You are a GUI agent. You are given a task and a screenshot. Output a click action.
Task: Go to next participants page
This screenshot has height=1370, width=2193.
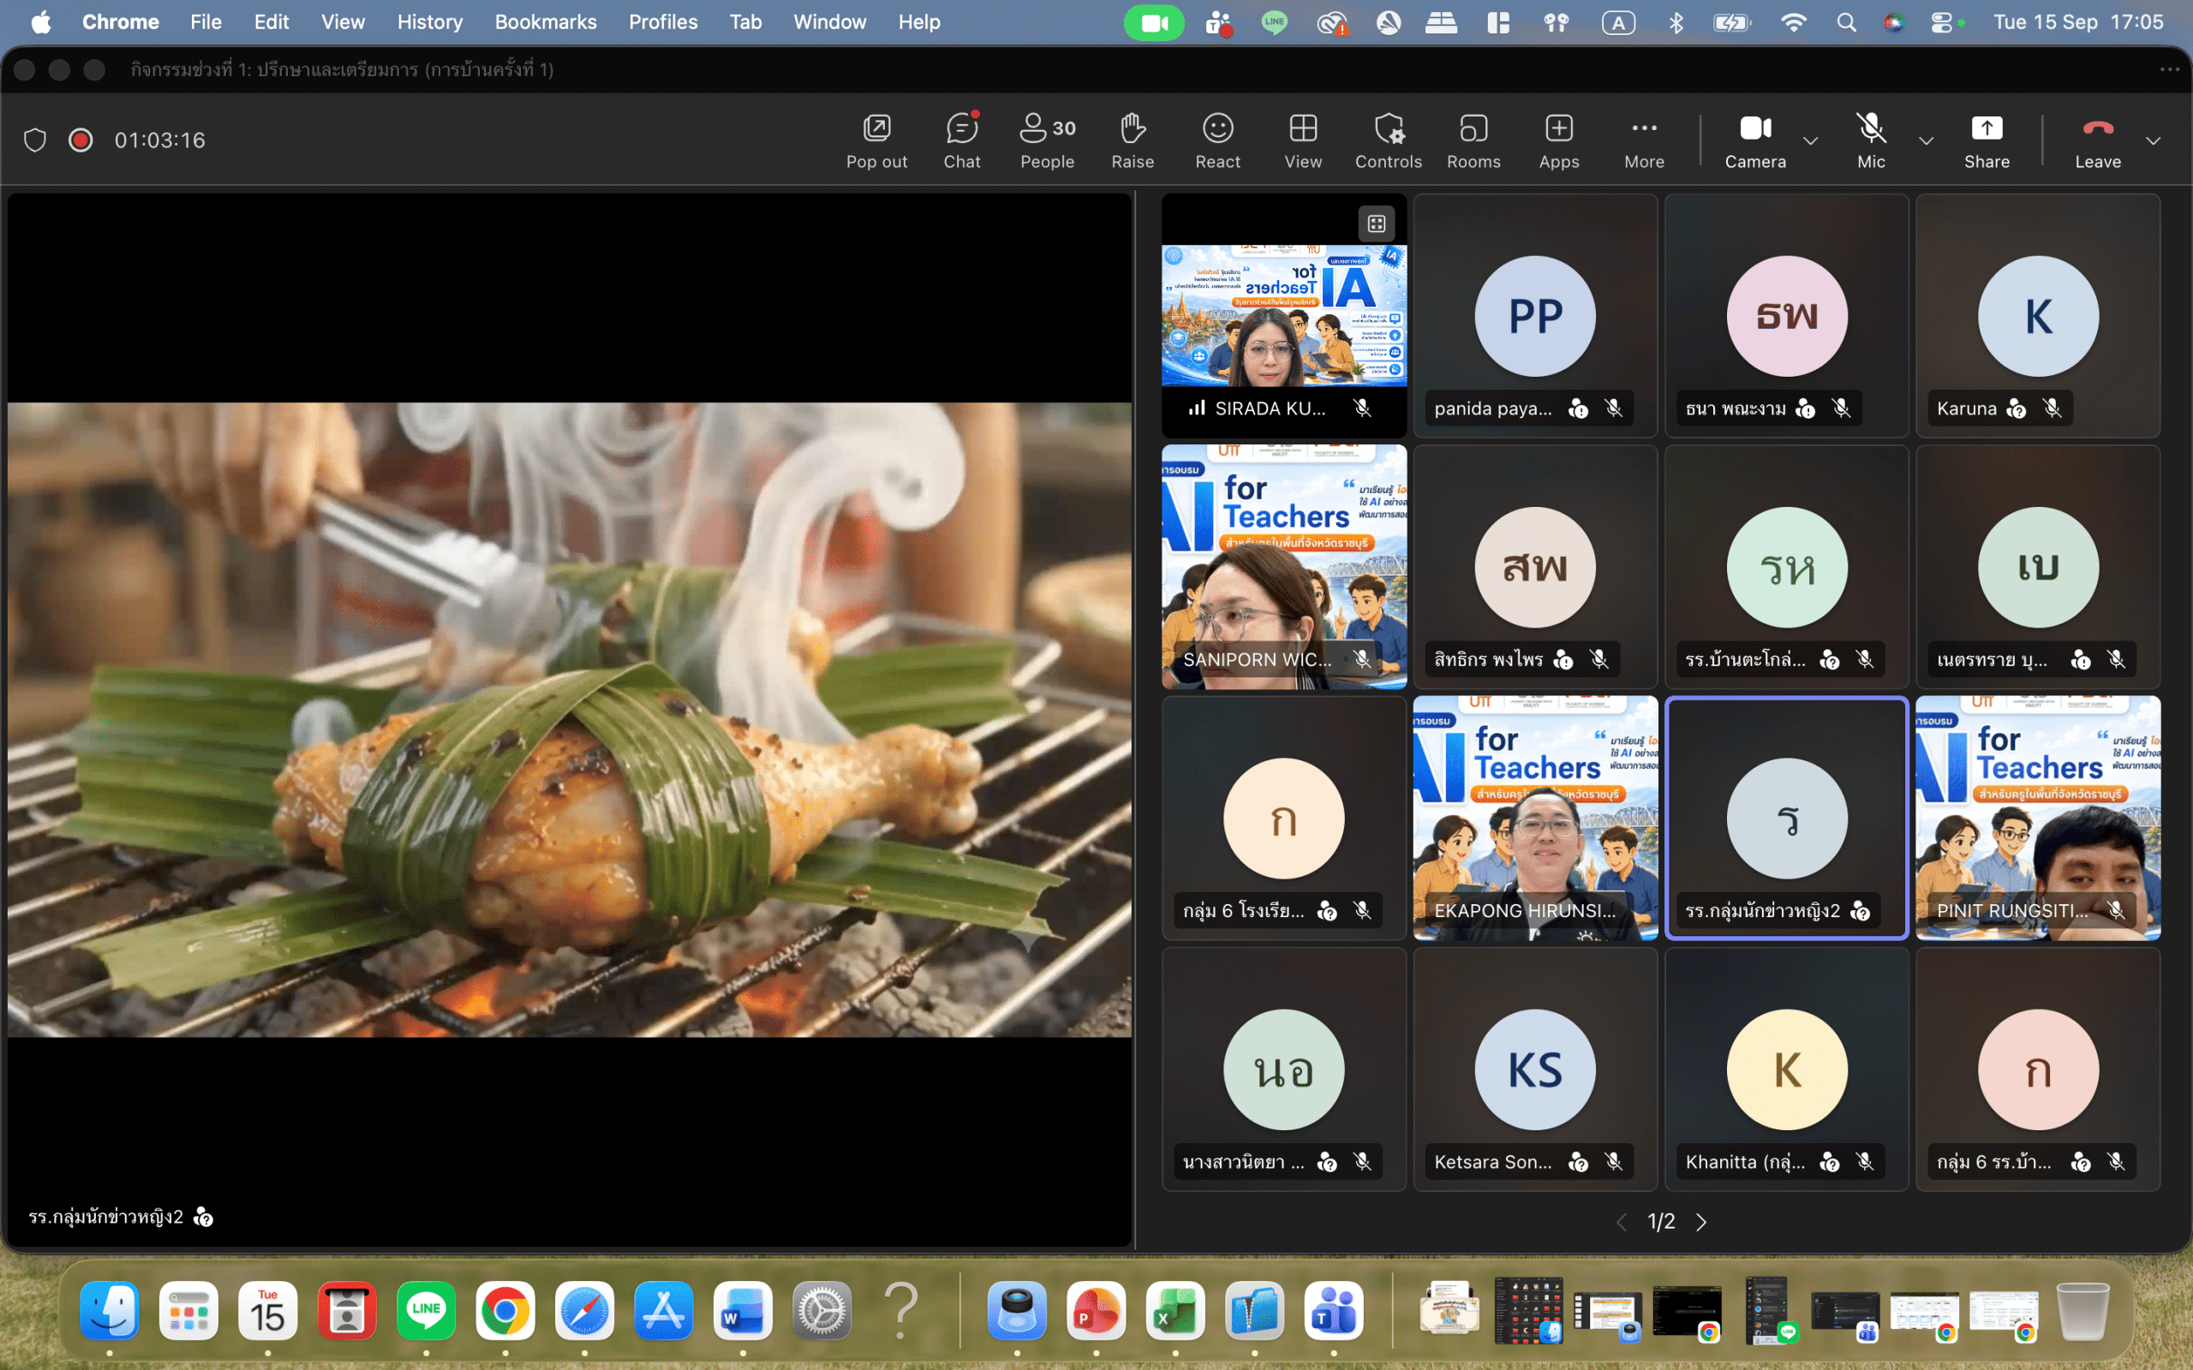click(x=1701, y=1221)
